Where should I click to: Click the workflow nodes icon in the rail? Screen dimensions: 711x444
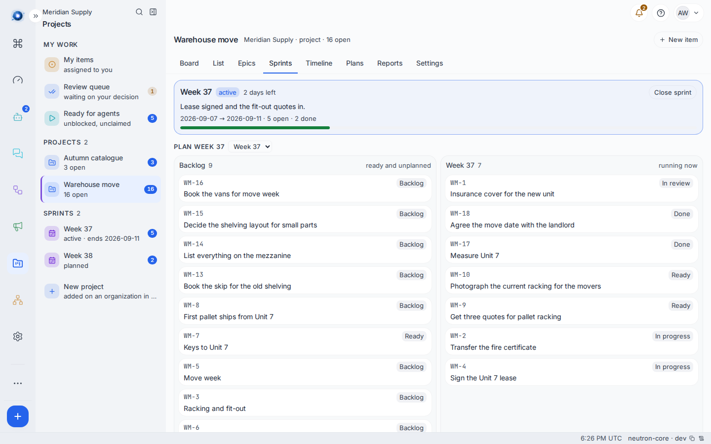click(18, 190)
